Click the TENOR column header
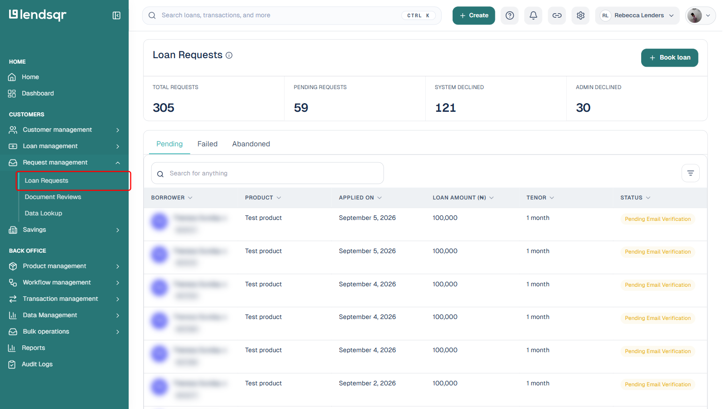The image size is (727, 409). 540,198
